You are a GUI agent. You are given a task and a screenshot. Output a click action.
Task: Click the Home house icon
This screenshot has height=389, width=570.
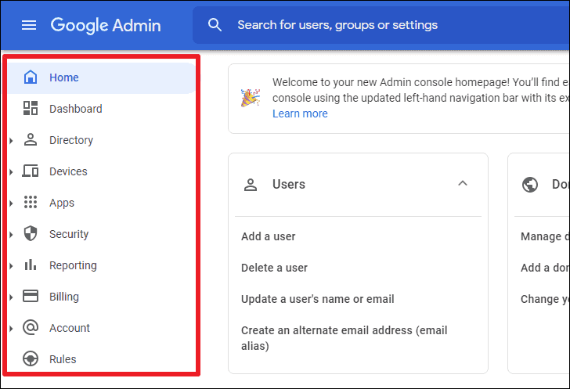[x=31, y=77]
